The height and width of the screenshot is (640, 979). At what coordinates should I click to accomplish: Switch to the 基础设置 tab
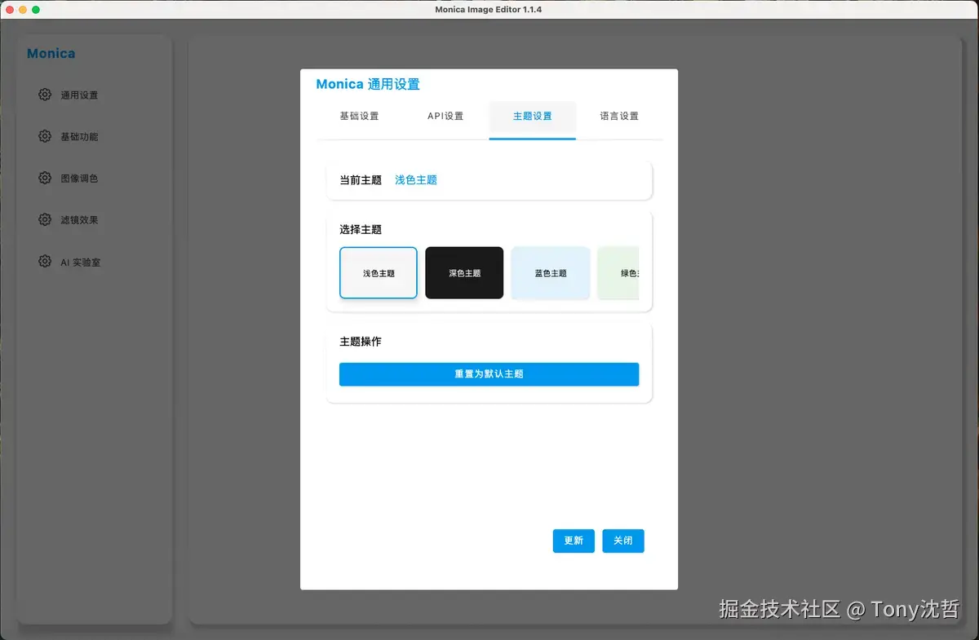click(359, 116)
